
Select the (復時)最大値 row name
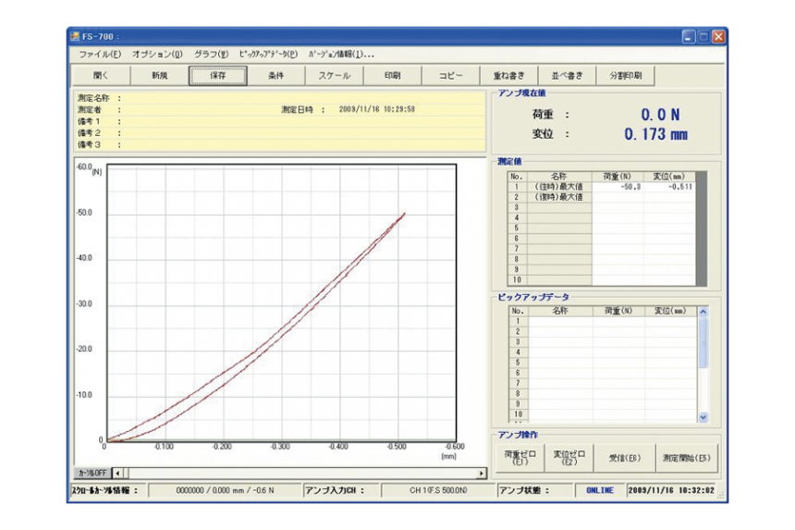click(x=558, y=197)
